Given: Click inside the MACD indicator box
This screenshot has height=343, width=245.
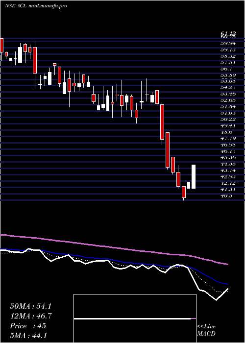Looking at the screenshot, I should coord(135,318).
